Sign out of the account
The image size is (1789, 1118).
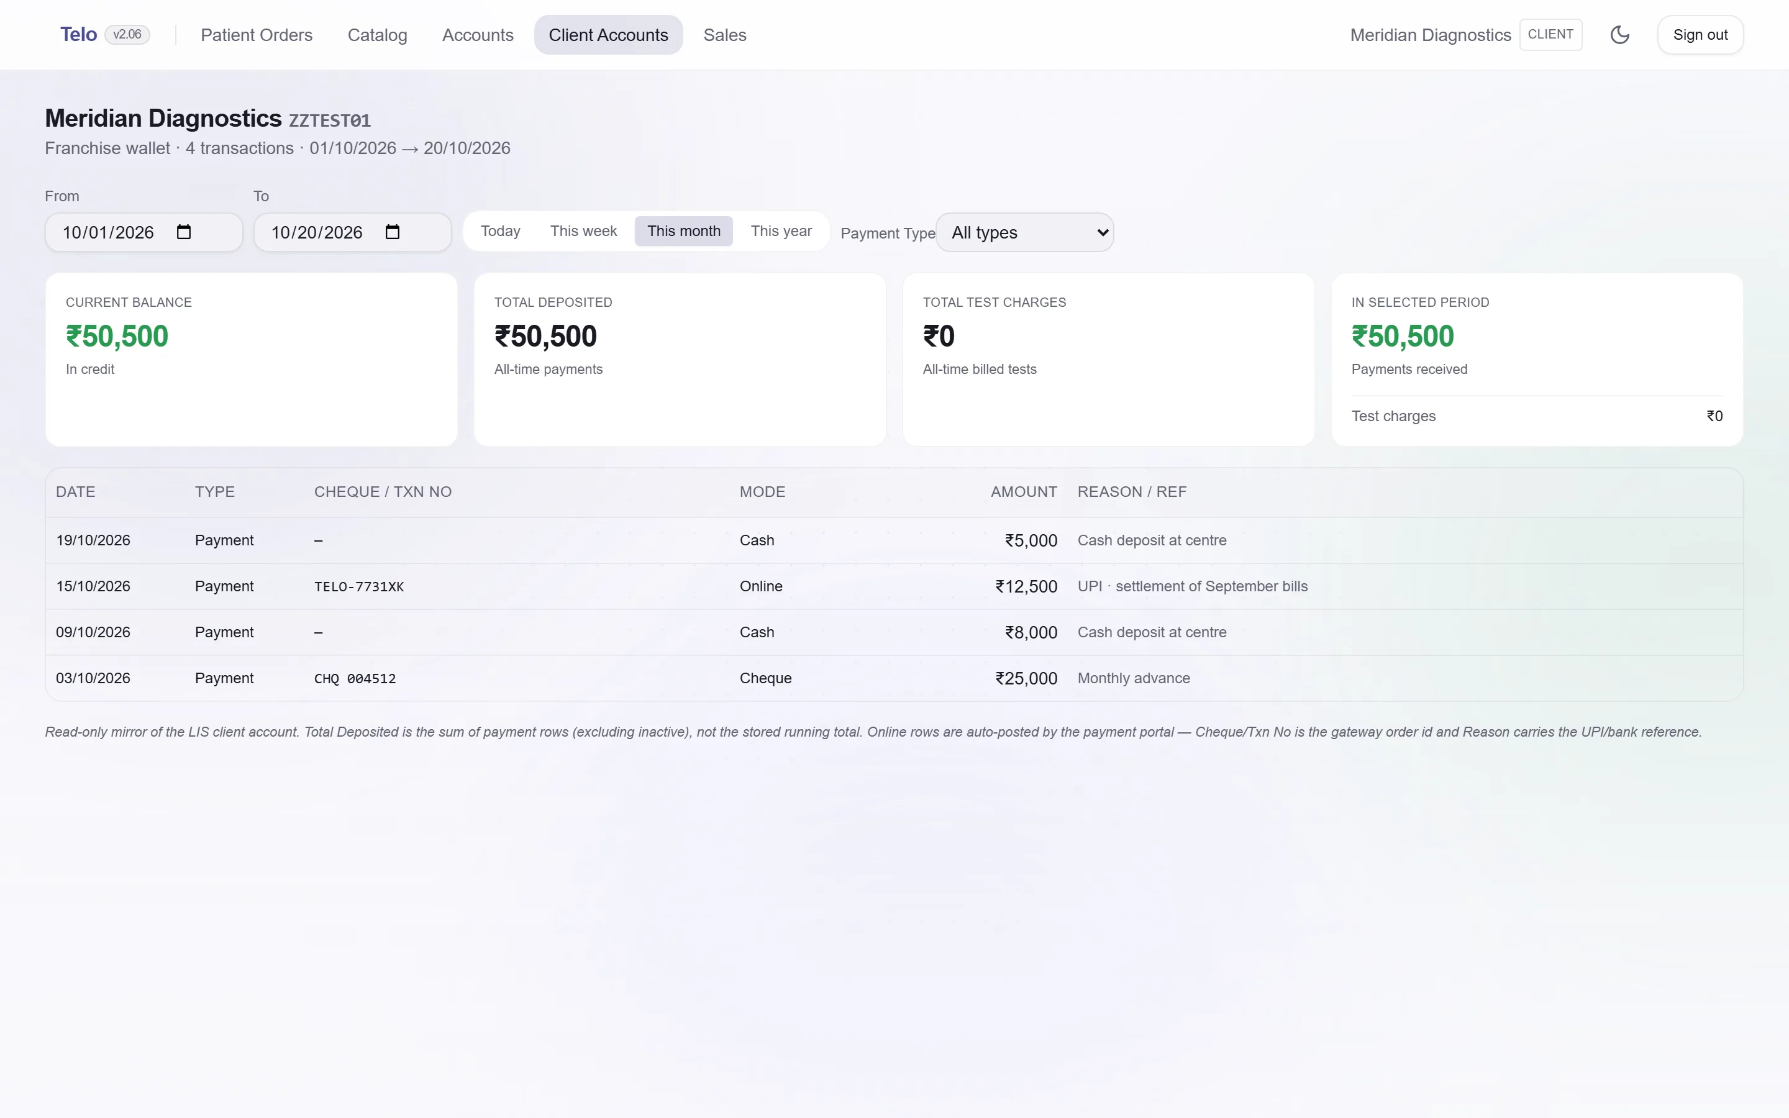coord(1700,35)
